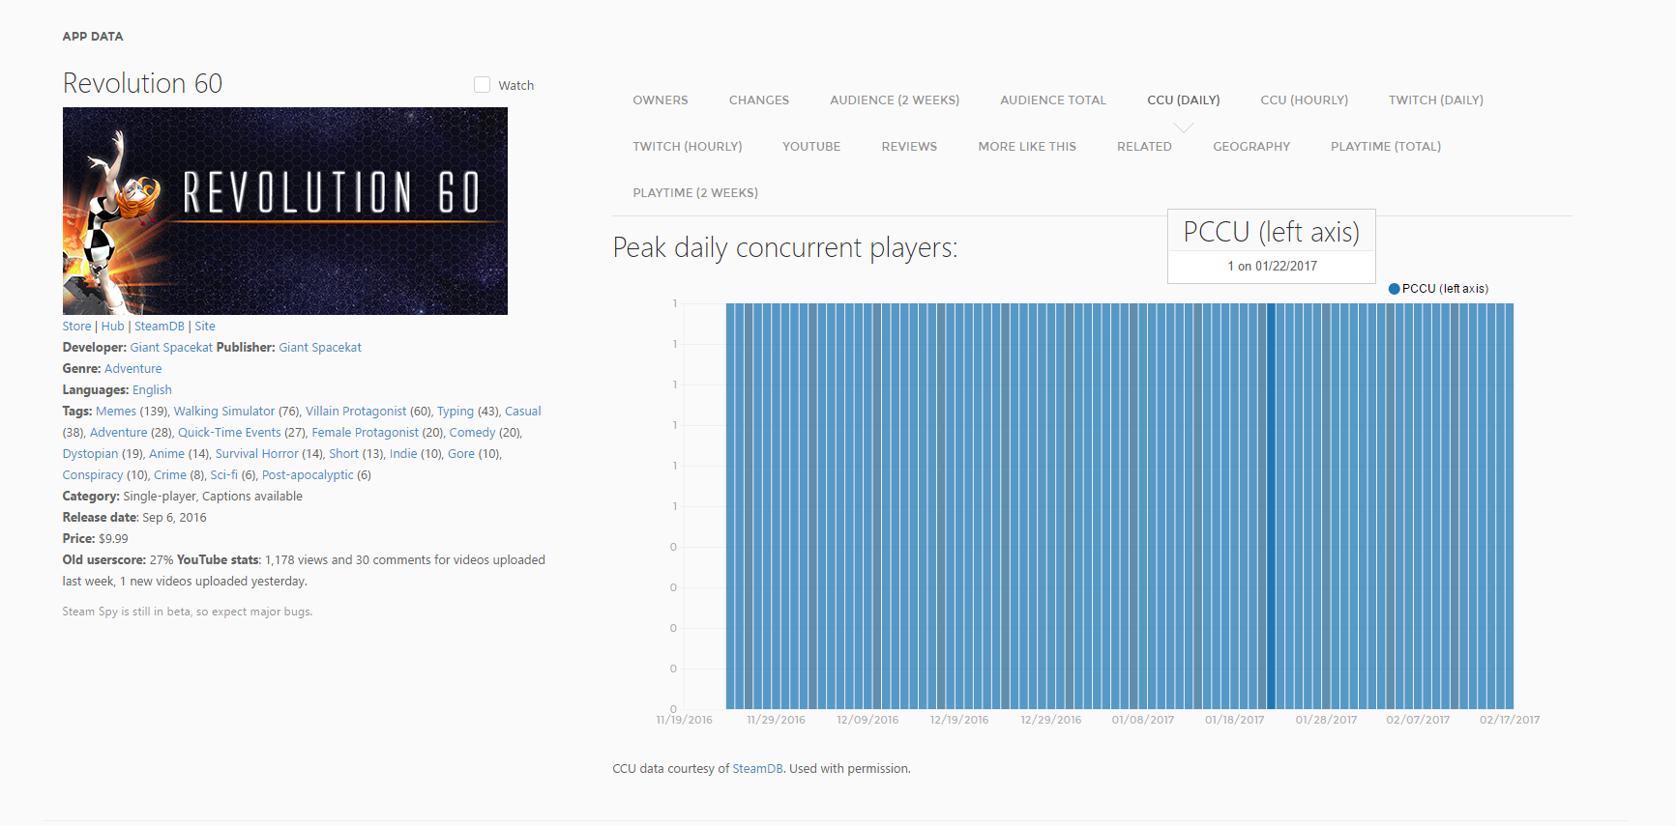Show the Geography tab
Screen dimensions: 1676x826
[x=1251, y=147]
